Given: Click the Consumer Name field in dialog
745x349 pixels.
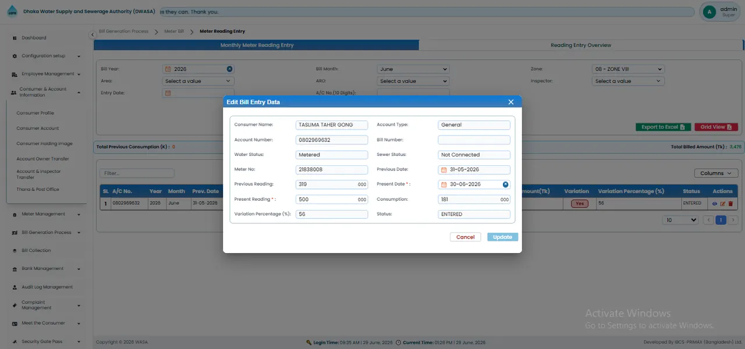Looking at the screenshot, I should pyautogui.click(x=332, y=125).
